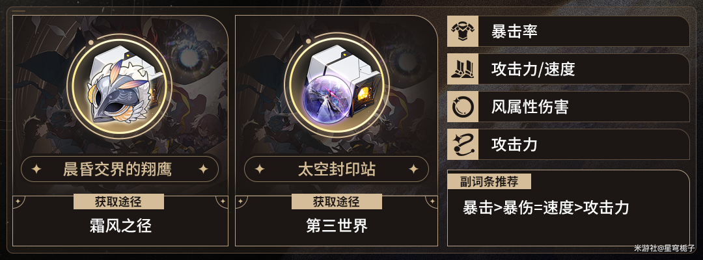Screen dimensions: 703x260
Task: Open the 攻击力/速度 main stat row
Action: pos(568,69)
